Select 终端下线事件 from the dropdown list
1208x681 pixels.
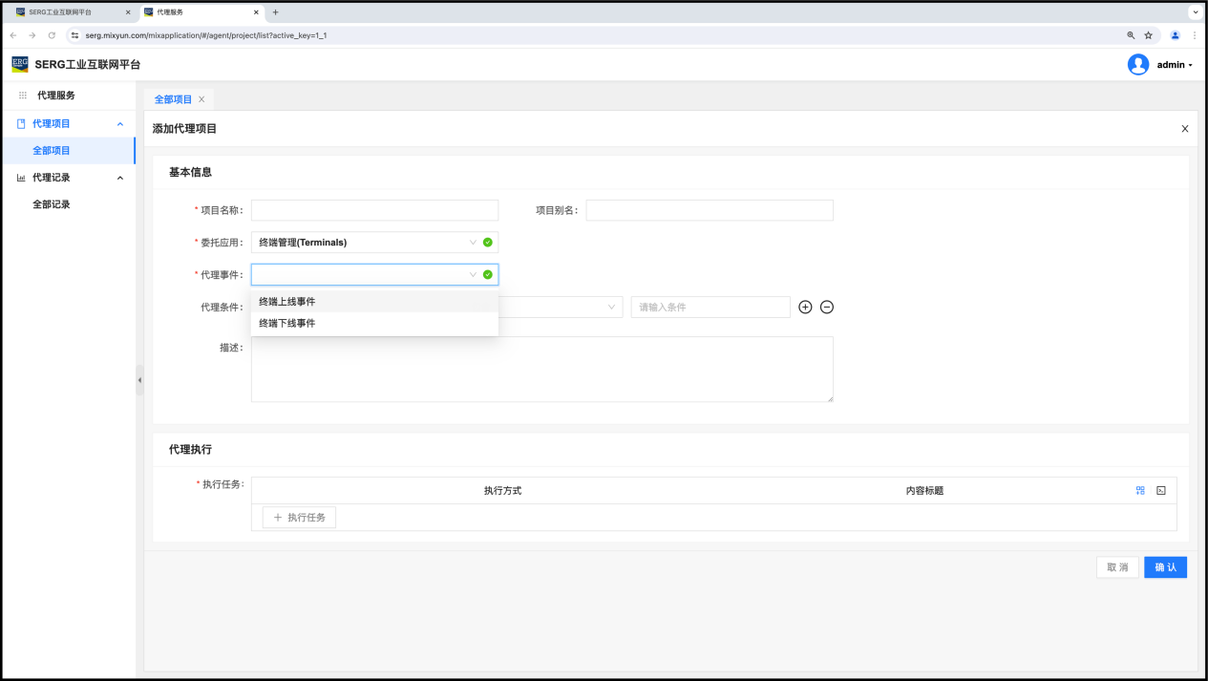coord(287,324)
